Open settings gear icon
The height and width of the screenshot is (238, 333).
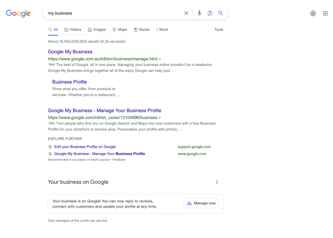coord(313,13)
